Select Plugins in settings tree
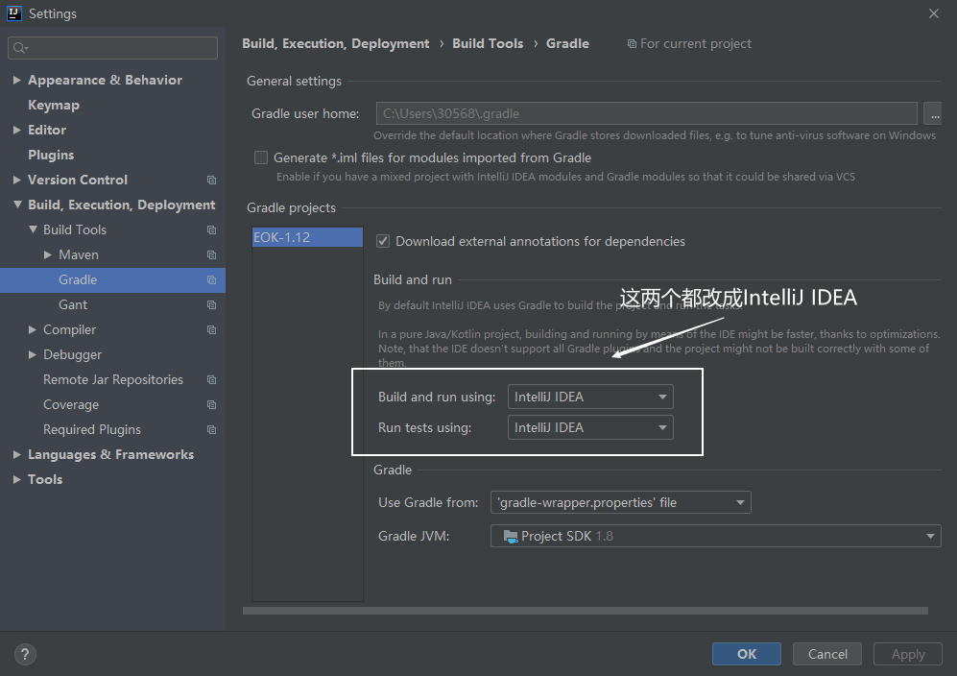The image size is (957, 676). pos(51,156)
